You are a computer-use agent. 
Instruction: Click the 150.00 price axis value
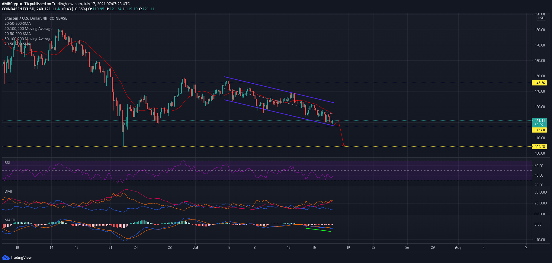tap(540, 76)
